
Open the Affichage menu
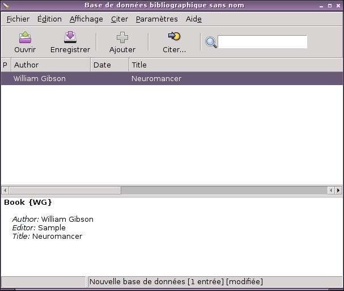[86, 19]
